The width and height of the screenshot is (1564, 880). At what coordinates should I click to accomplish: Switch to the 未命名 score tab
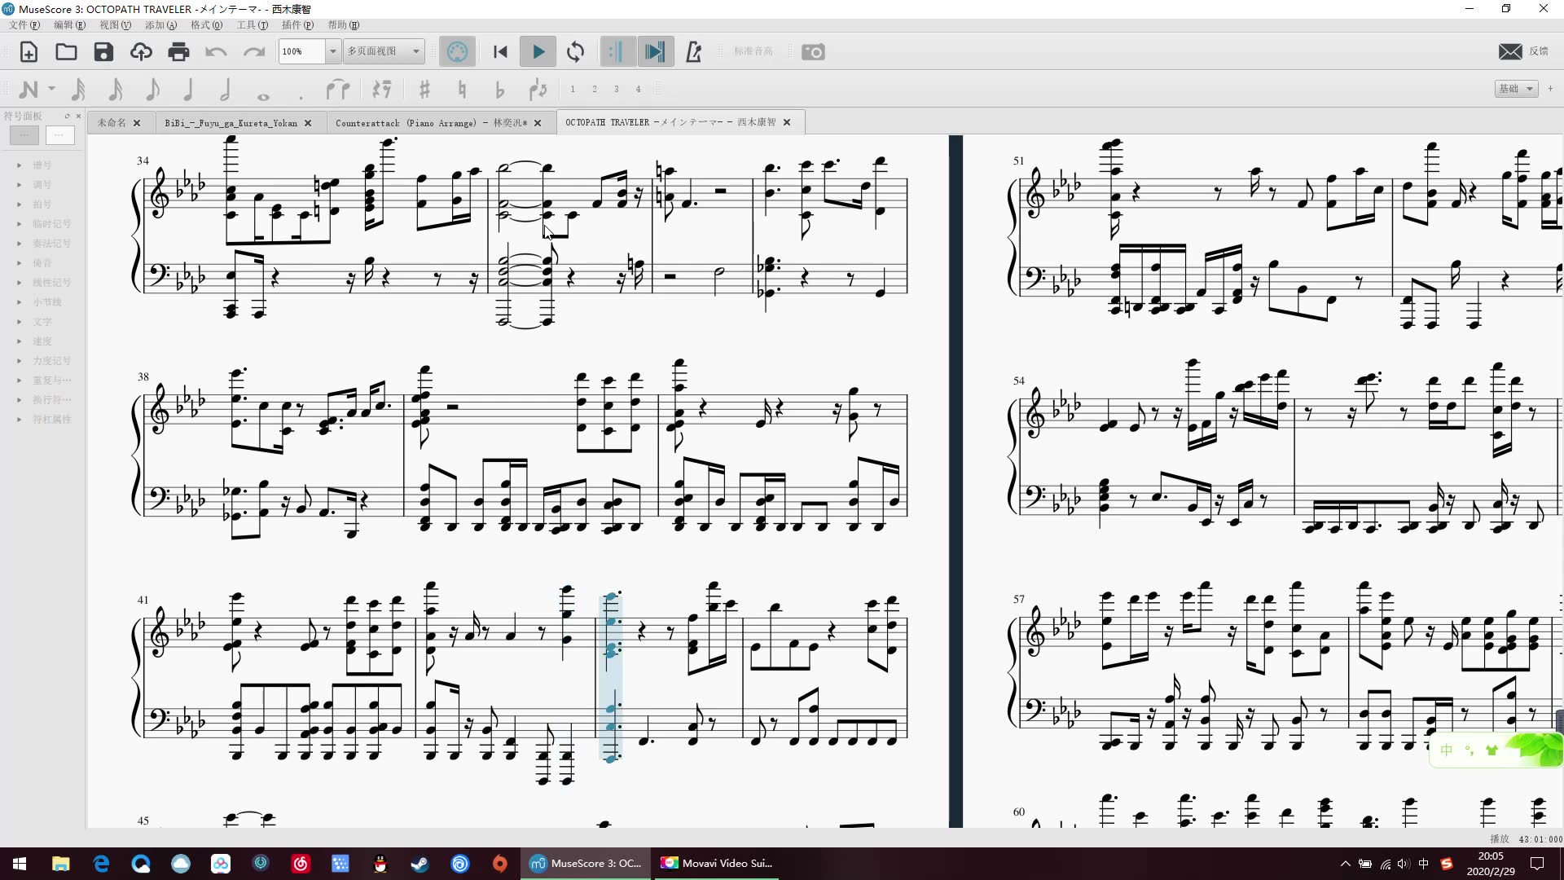[x=112, y=123]
